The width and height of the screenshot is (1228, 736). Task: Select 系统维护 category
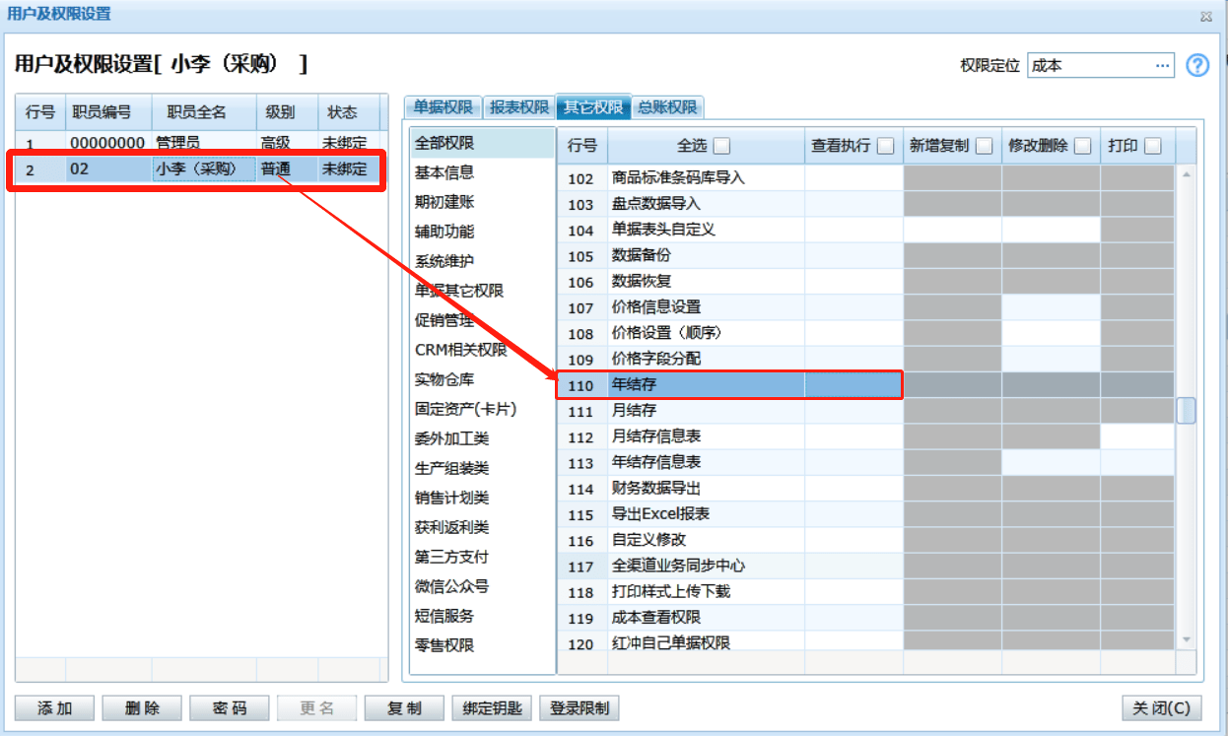(x=483, y=261)
